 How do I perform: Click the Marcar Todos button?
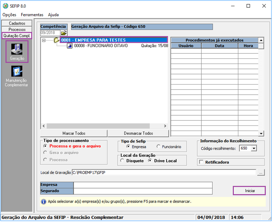click(x=74, y=133)
